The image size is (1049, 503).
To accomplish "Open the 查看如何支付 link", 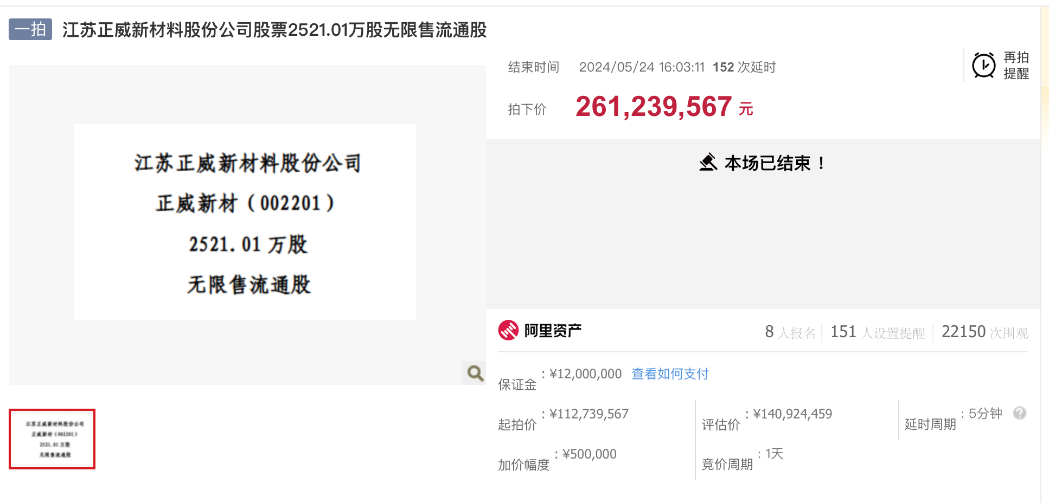I will [670, 374].
